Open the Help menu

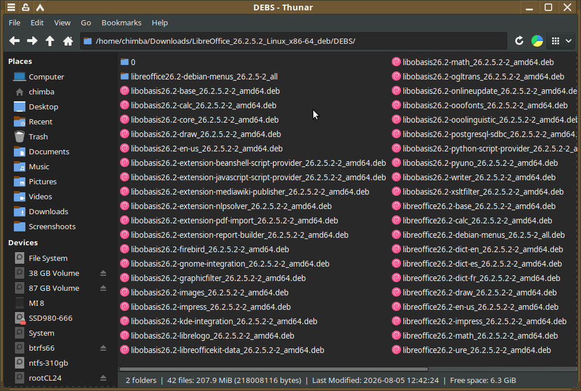tap(160, 22)
